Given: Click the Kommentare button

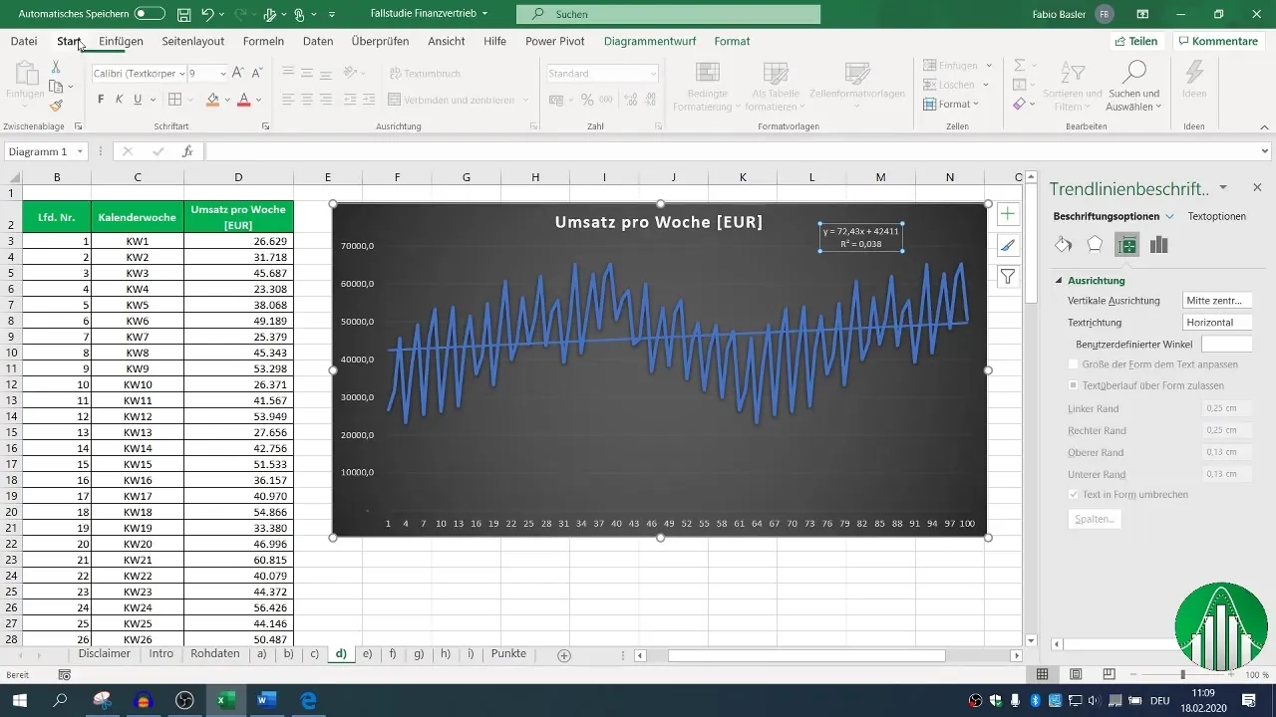Looking at the screenshot, I should [1217, 41].
